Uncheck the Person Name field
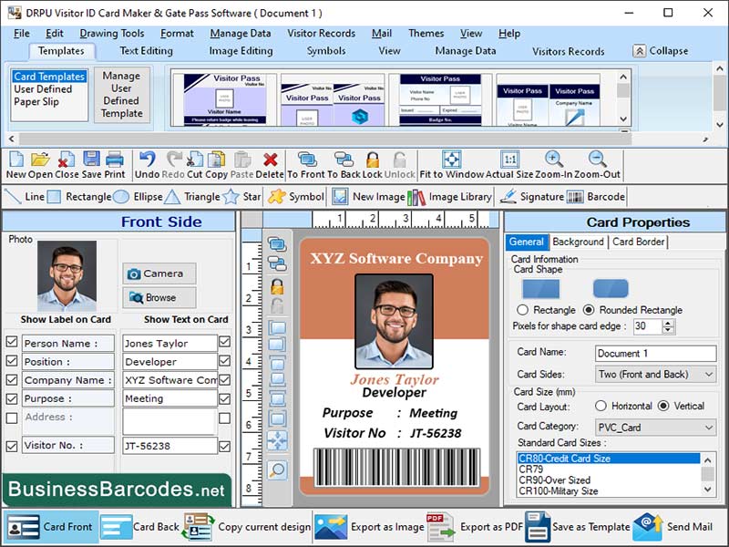 pos(12,342)
